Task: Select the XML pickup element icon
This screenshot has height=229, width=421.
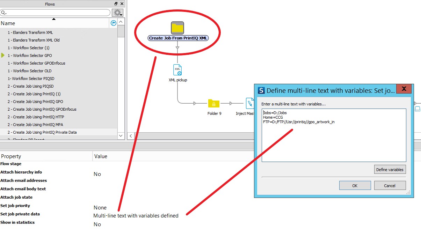Action: click(x=177, y=70)
